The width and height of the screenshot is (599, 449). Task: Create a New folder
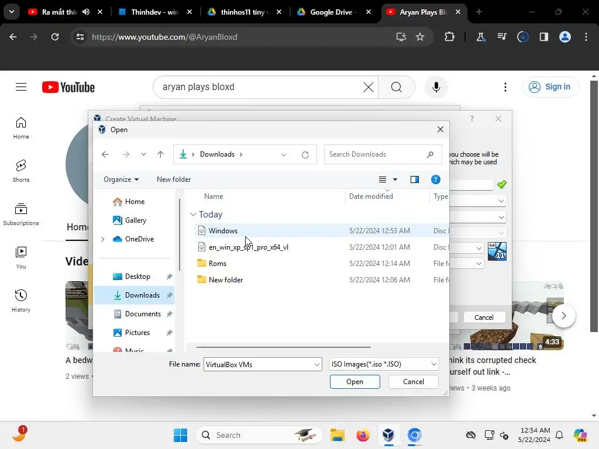point(173,179)
